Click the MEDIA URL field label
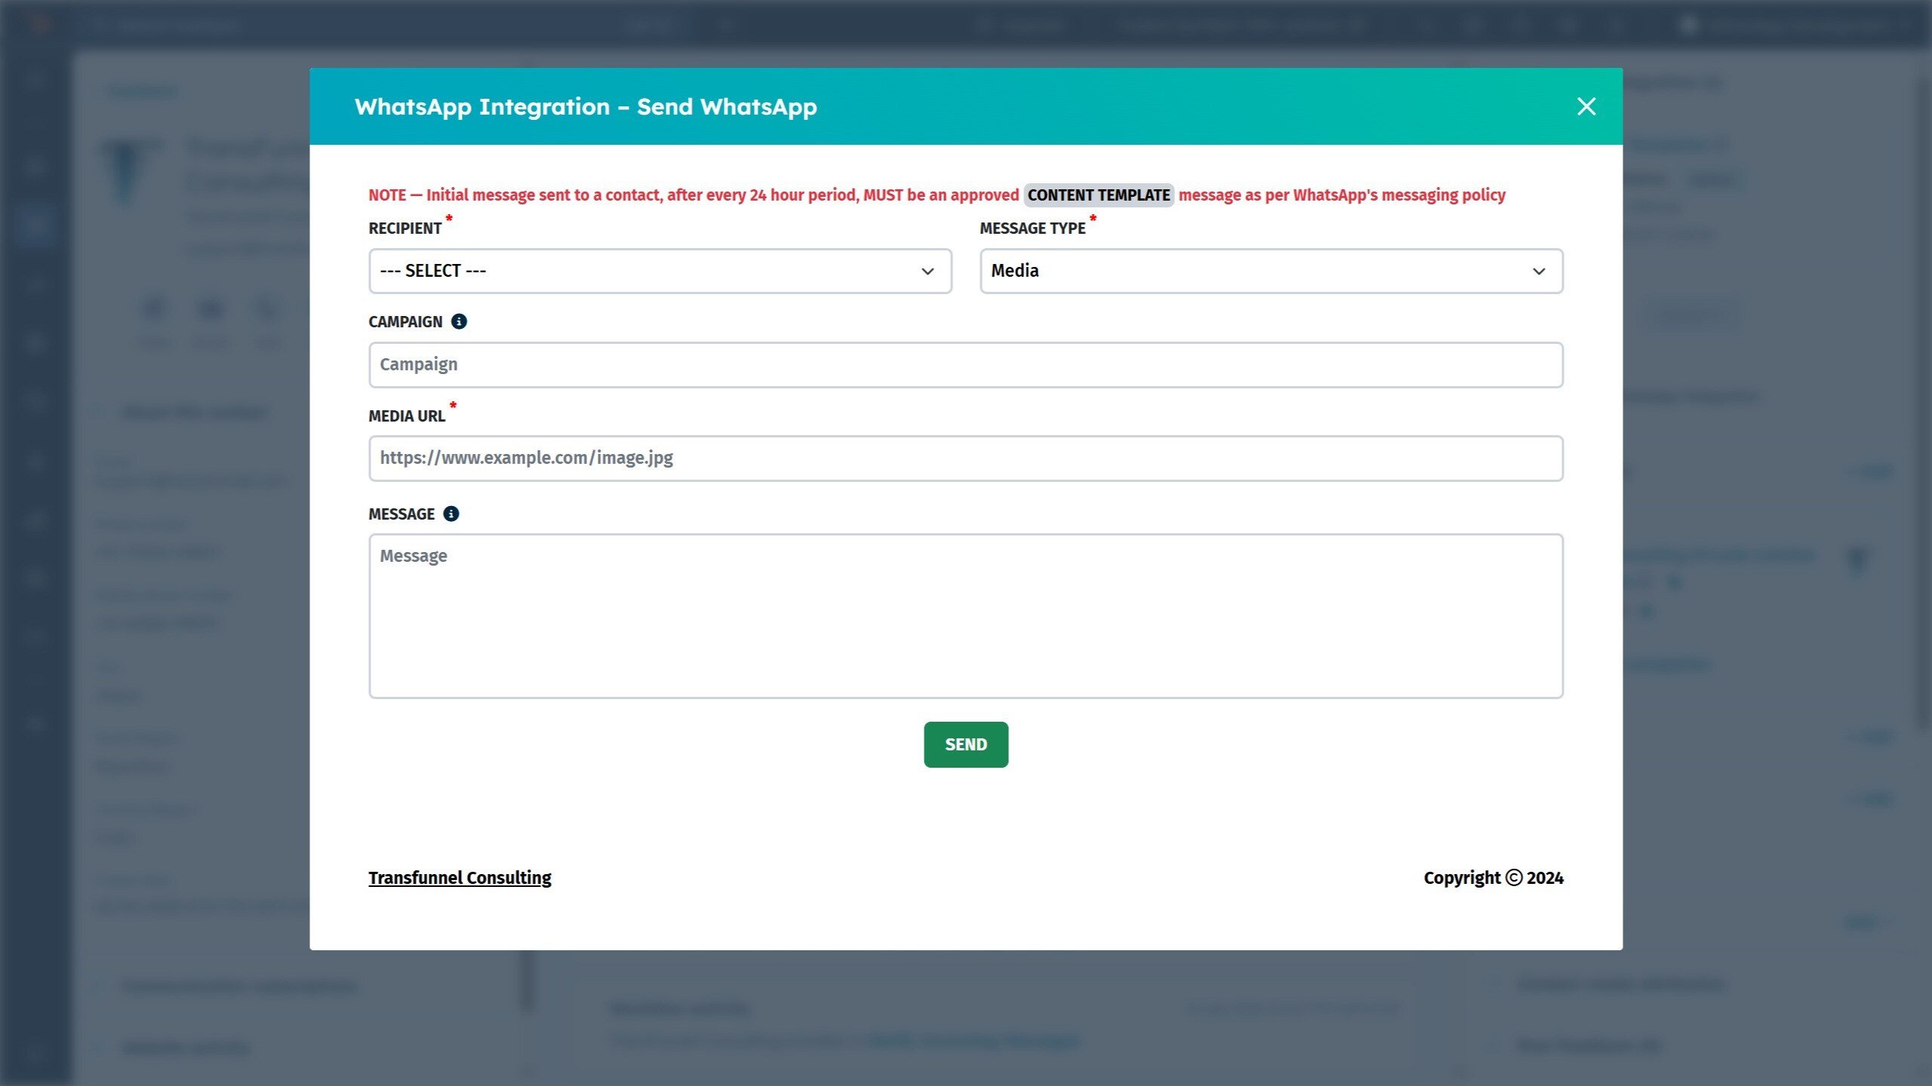The height and width of the screenshot is (1086, 1932). [406, 416]
